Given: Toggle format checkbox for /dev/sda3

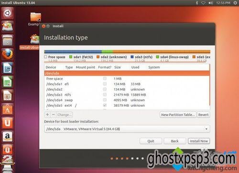Looking at the screenshot, I should pos(105,95).
